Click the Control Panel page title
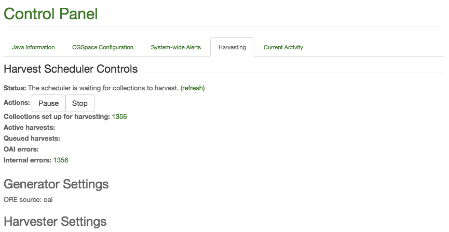 click(x=51, y=13)
